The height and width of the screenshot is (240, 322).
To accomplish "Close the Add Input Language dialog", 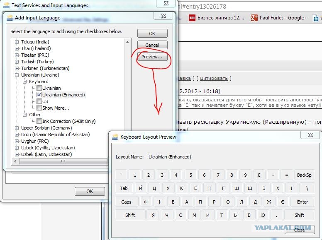I will pos(162,16).
